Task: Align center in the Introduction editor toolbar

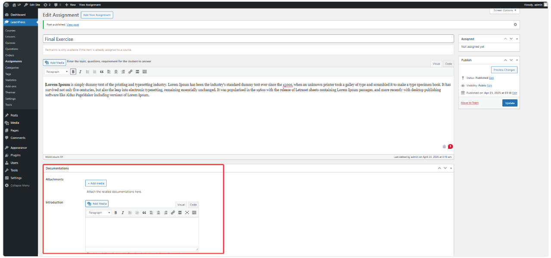Action: pos(158,213)
